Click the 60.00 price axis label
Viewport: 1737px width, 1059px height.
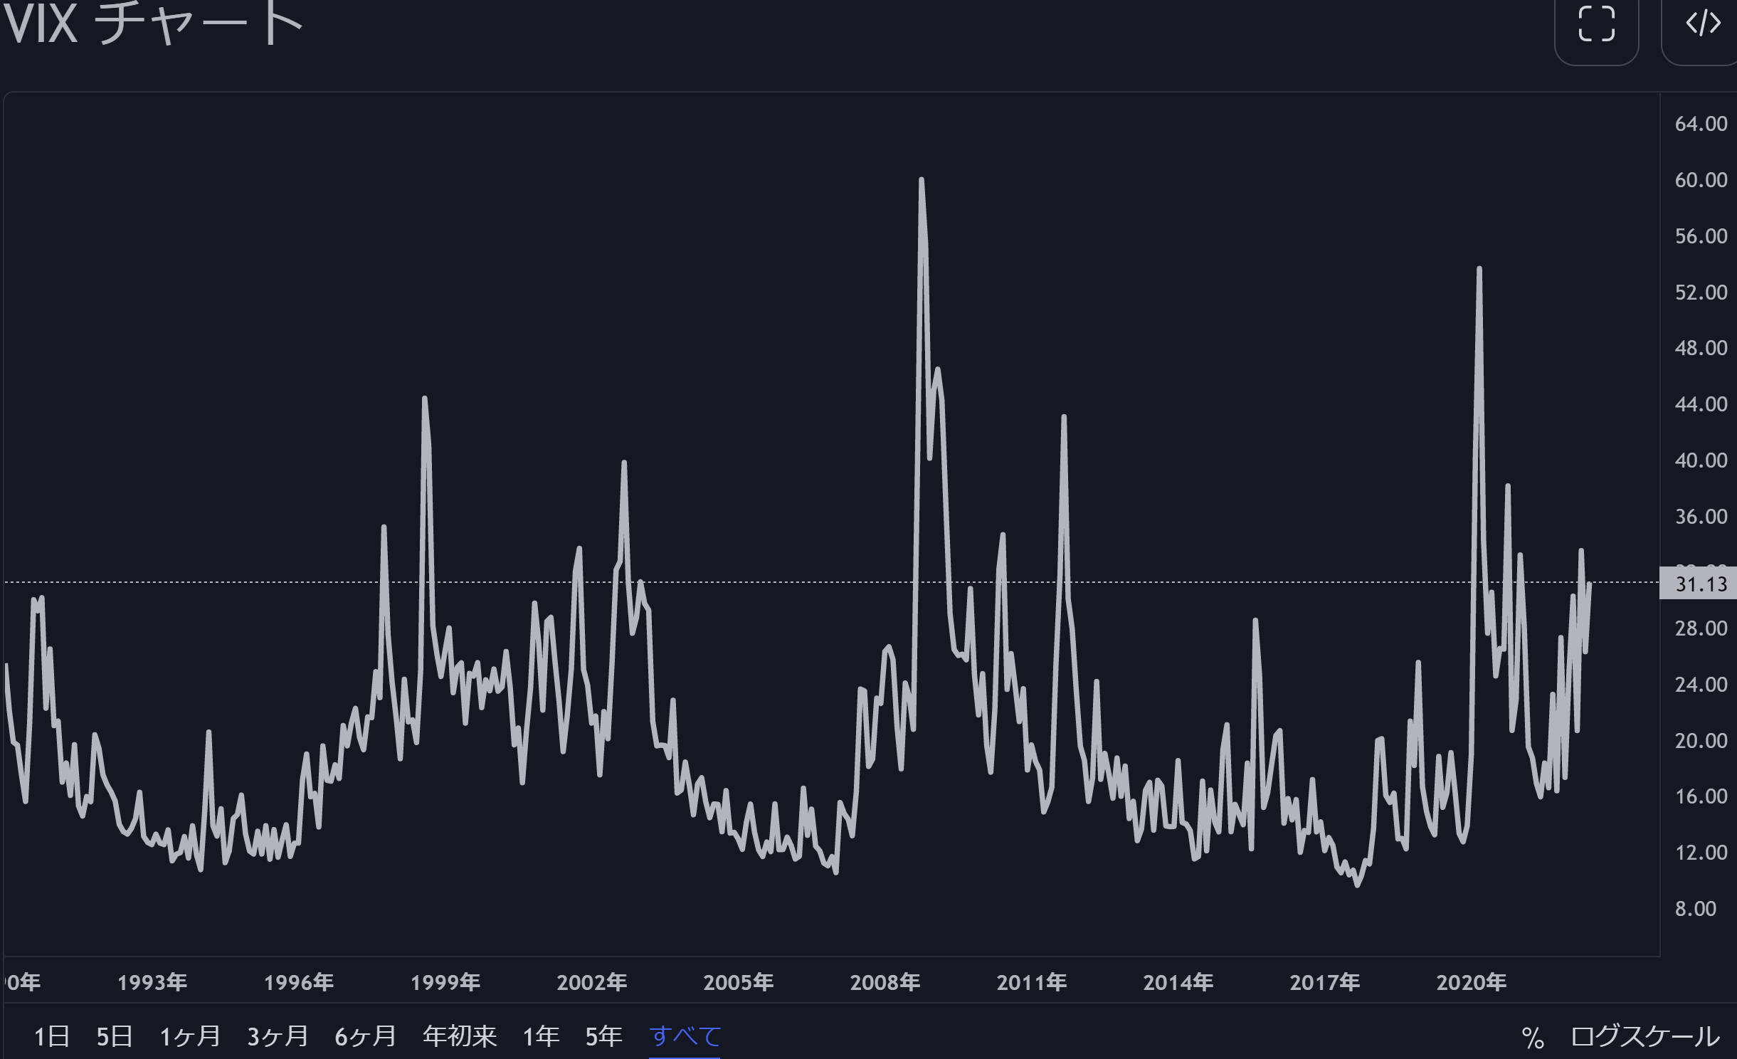tap(1700, 180)
